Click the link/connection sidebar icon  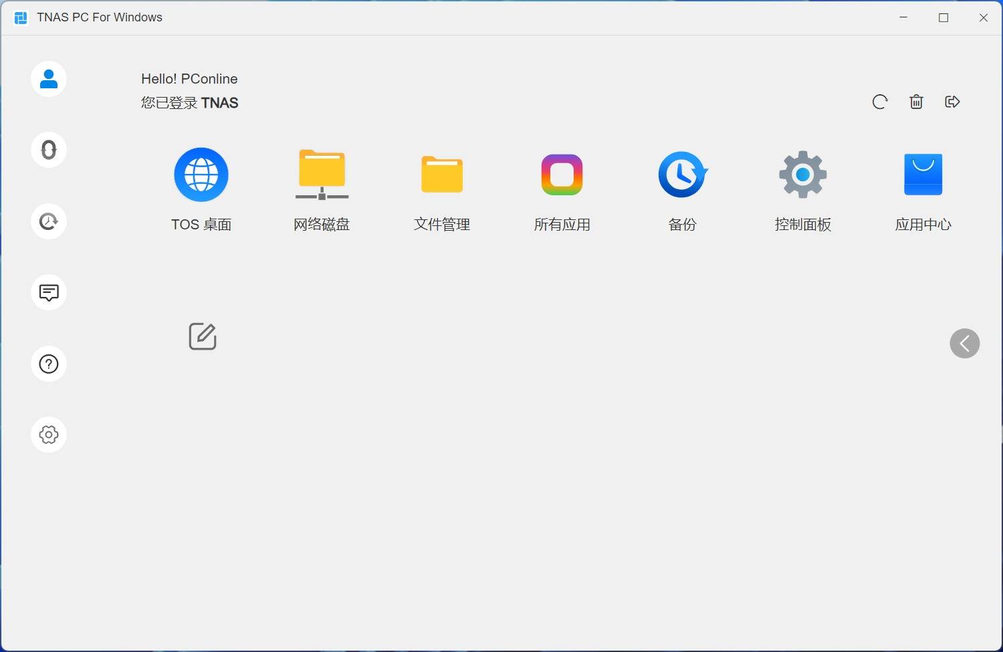[x=49, y=150]
